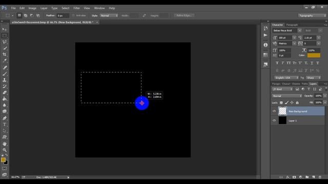328x184 pixels.
Task: Open the Metrics kerning dropdown
Action: click(294, 43)
